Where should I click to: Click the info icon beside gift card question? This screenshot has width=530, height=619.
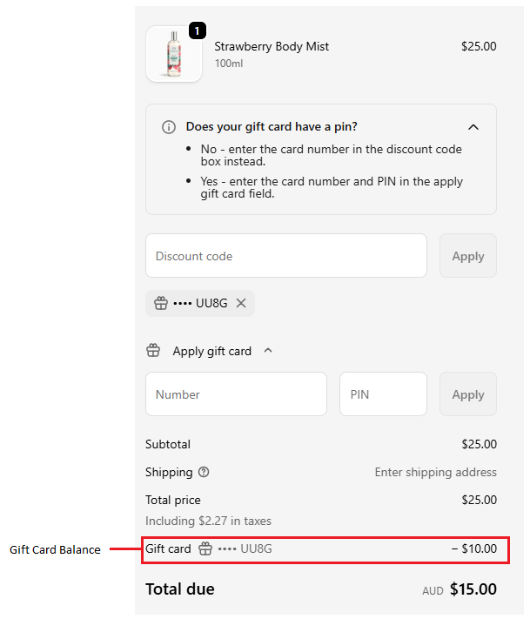tap(169, 127)
